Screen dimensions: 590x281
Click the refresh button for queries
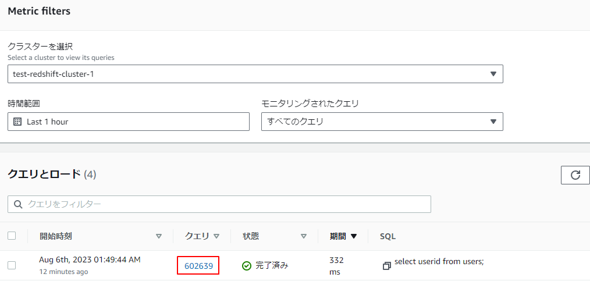click(x=575, y=175)
